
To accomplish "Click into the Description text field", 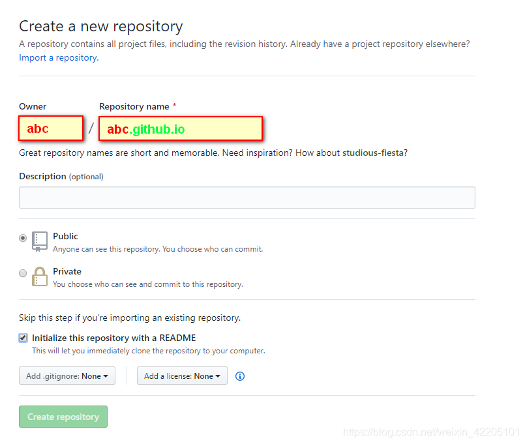I will point(247,198).
